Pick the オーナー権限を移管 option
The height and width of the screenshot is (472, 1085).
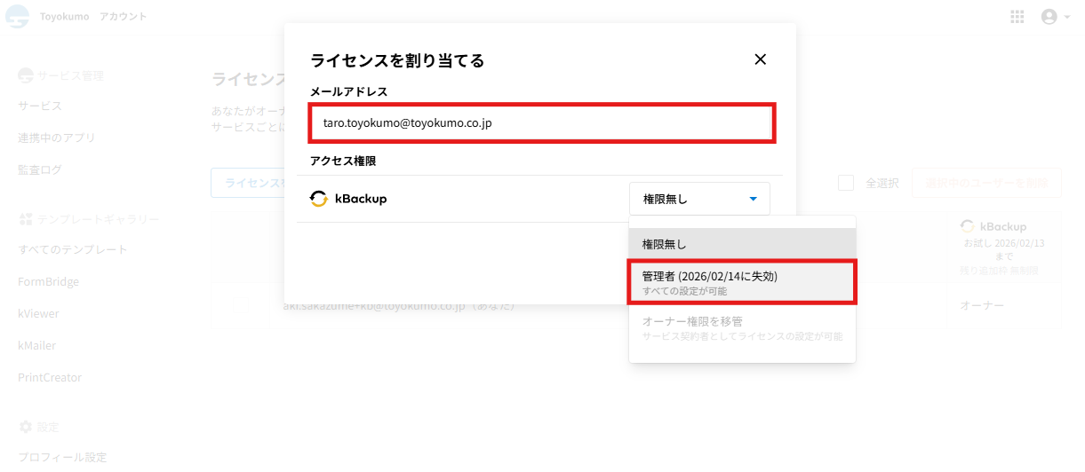tap(742, 327)
